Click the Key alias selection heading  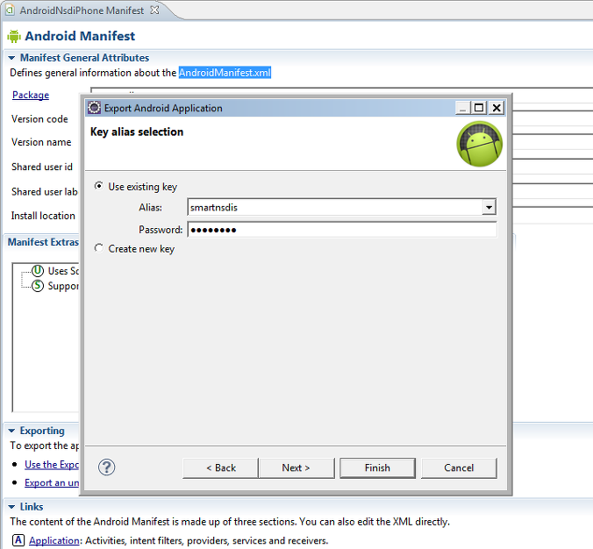click(137, 132)
